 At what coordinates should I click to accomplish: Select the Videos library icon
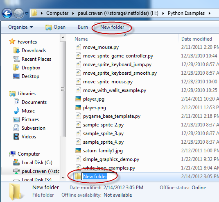click(x=16, y=137)
